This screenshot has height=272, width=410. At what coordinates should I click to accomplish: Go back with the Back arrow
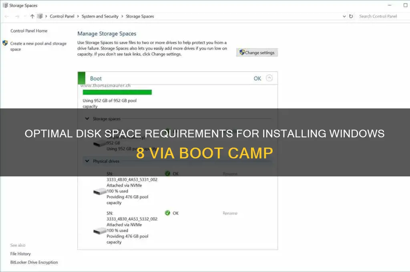pyautogui.click(x=7, y=16)
